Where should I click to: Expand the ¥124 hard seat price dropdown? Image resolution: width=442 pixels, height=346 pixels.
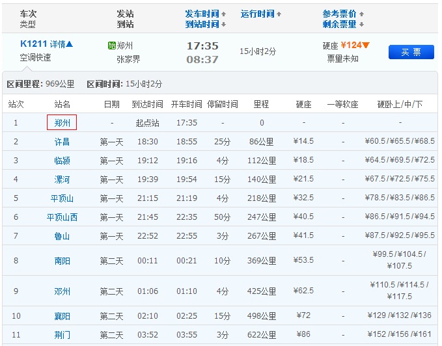[366, 46]
